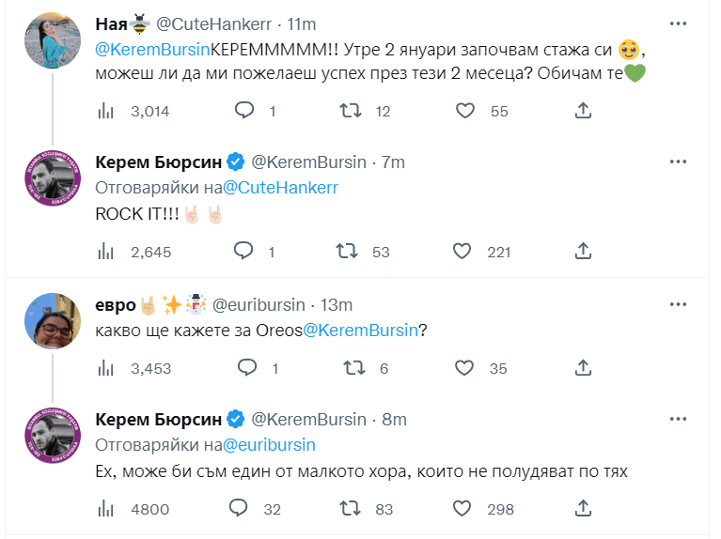This screenshot has height=539, width=721.
Task: Like Kerem's "ROCK IT!!!" reply
Action: 462,251
